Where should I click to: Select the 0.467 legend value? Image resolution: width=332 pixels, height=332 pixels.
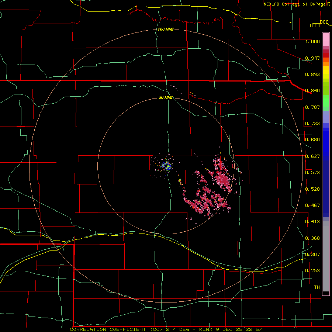point(312,205)
